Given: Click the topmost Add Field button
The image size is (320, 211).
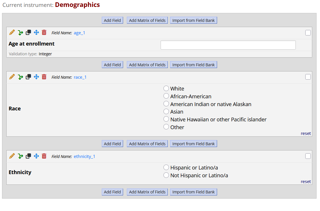Looking at the screenshot, I should tap(112, 20).
